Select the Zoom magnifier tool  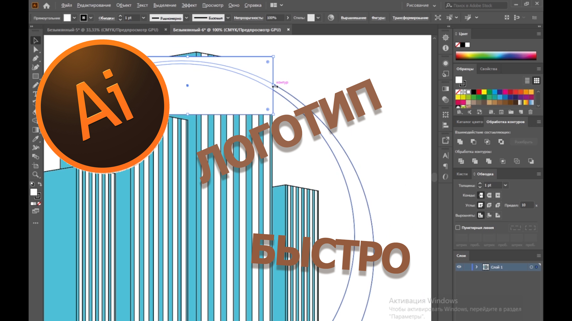pos(35,174)
